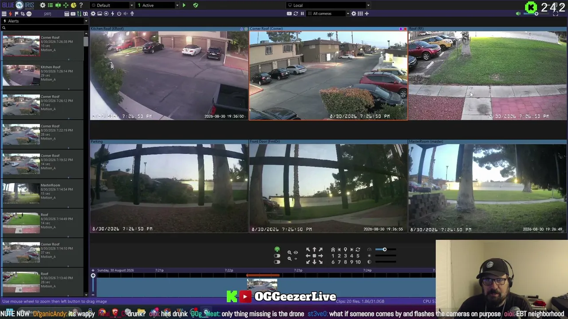This screenshot has width=568, height=319.
Task: Select PTZ preset 5
Action: (x=358, y=256)
